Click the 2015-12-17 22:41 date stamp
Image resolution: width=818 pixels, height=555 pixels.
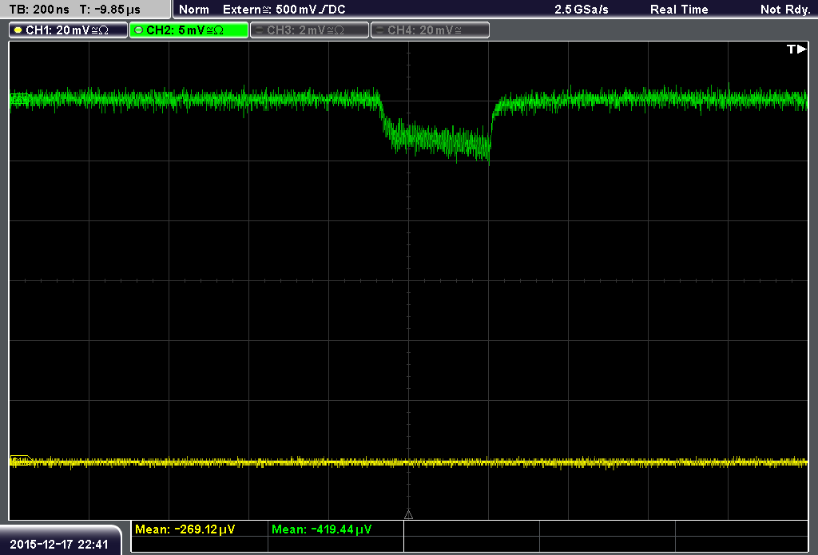click(x=59, y=544)
